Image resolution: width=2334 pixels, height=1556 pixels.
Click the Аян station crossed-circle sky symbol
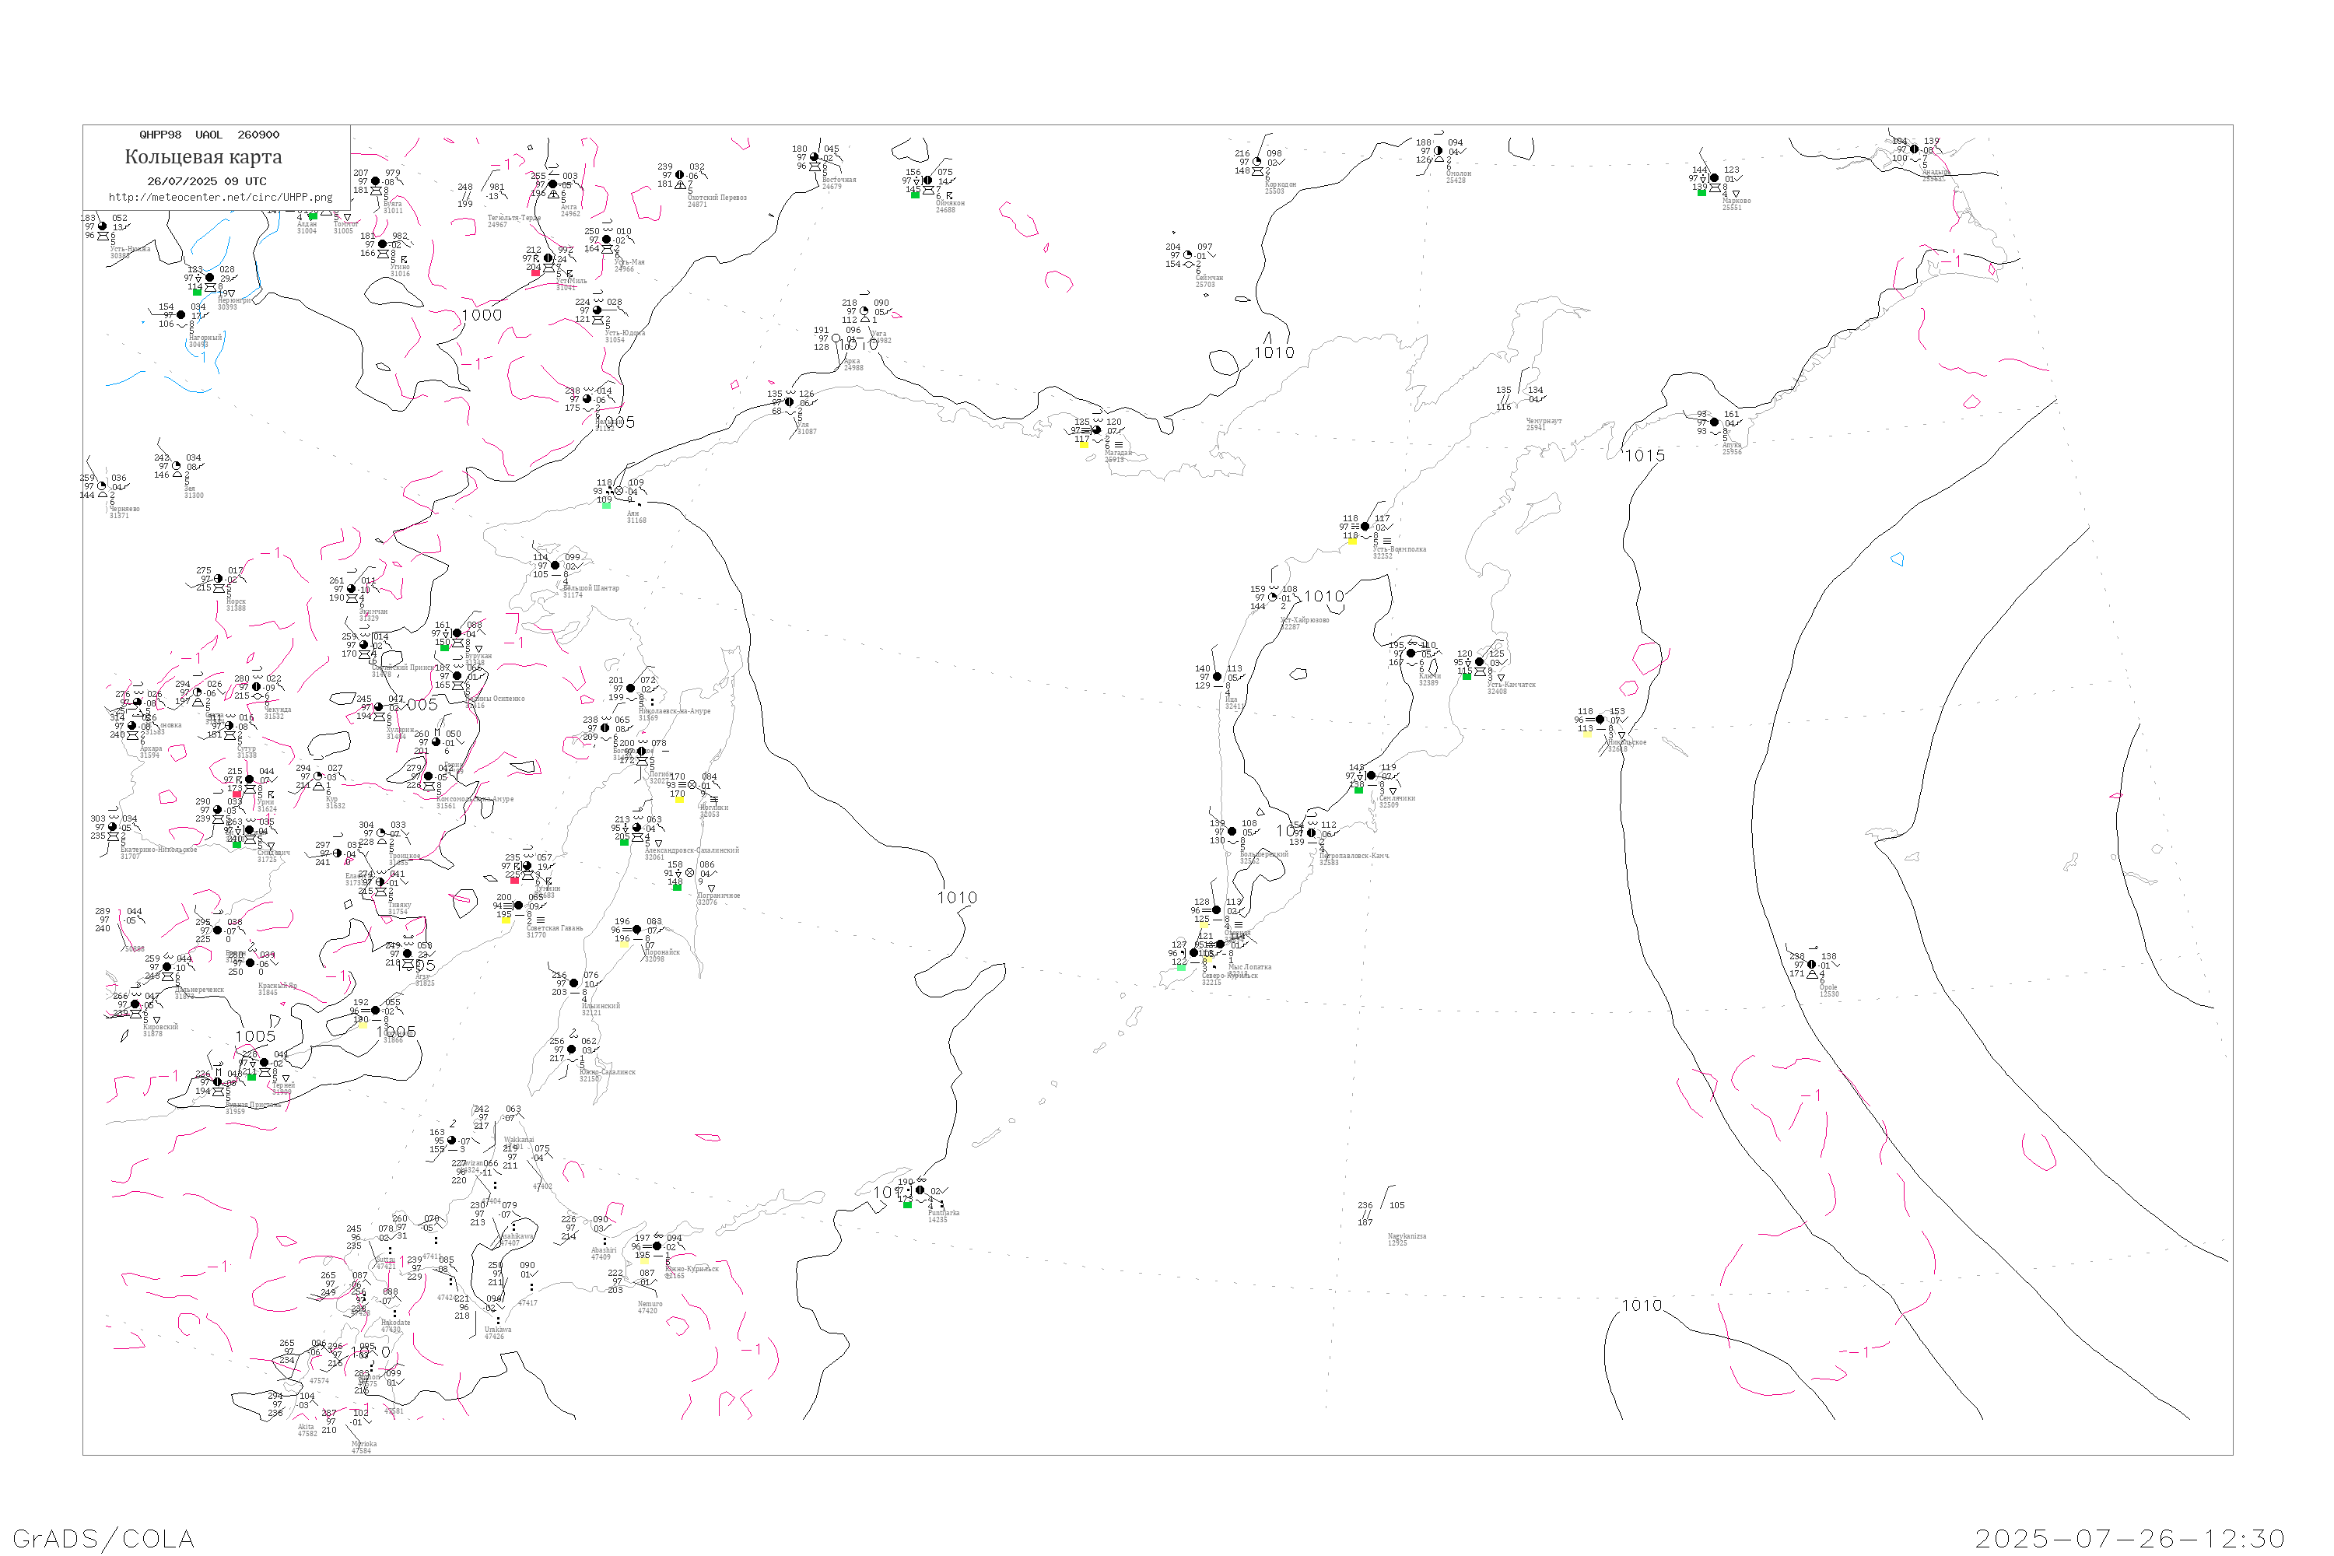619,491
